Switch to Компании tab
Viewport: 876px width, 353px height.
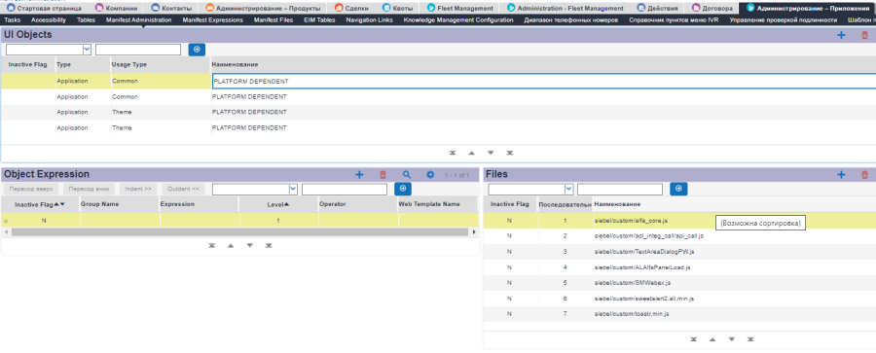[116, 9]
